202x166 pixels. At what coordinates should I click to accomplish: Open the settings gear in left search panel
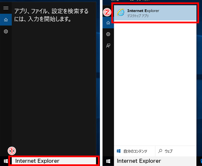click(6, 31)
